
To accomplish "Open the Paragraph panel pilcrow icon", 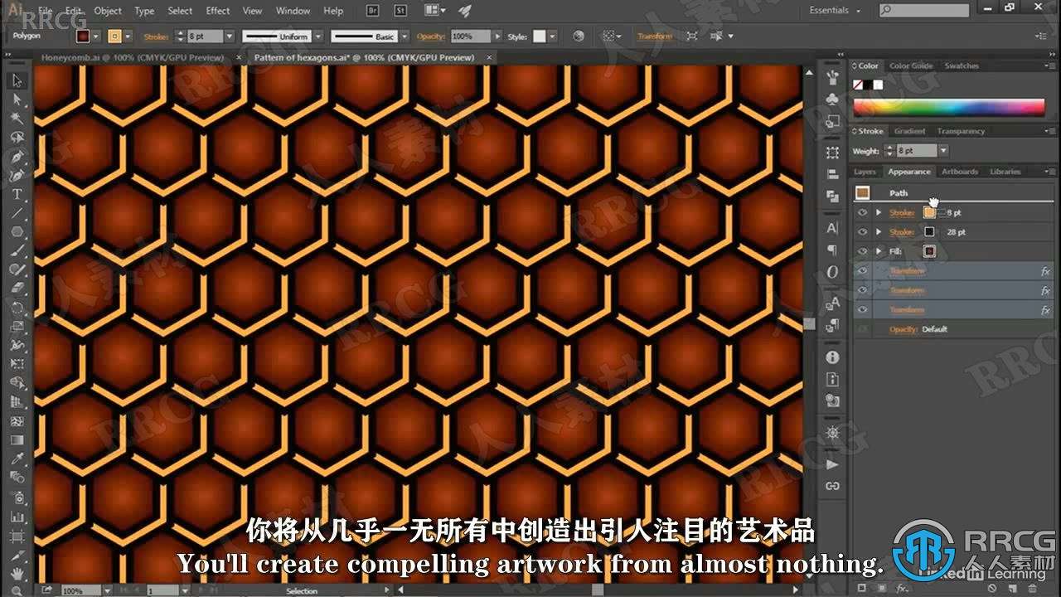I will pos(832,250).
